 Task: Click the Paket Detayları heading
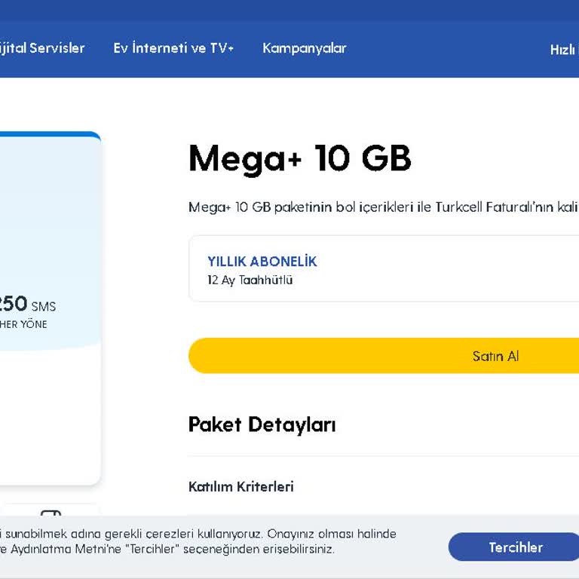pos(262,424)
